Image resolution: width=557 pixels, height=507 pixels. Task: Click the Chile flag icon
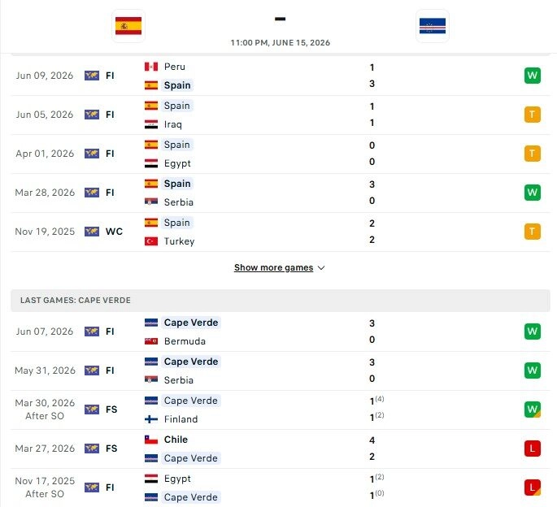[151, 440]
